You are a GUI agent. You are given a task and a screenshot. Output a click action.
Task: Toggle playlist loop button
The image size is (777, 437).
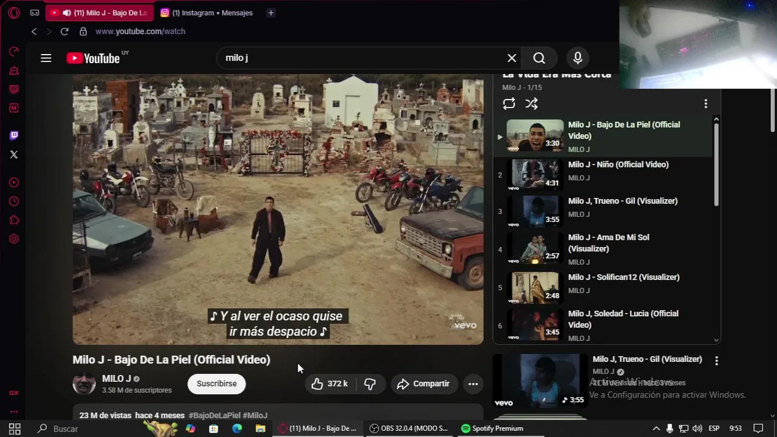(509, 104)
